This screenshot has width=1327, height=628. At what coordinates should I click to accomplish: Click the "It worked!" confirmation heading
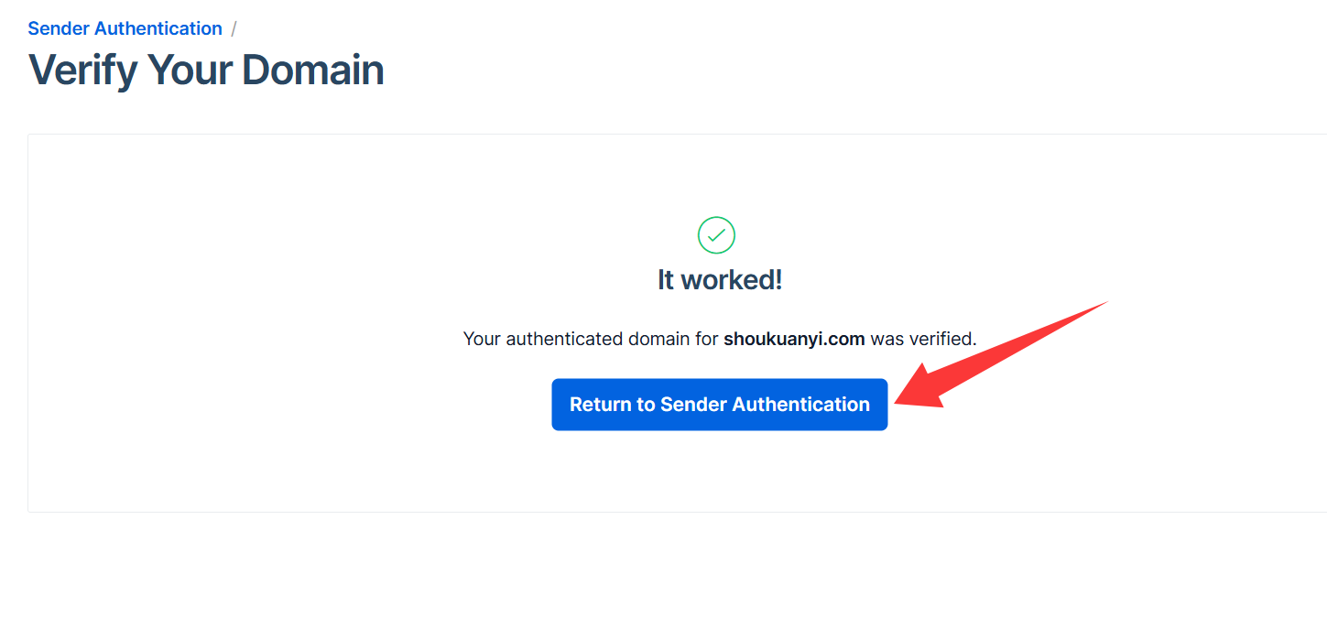click(x=720, y=280)
